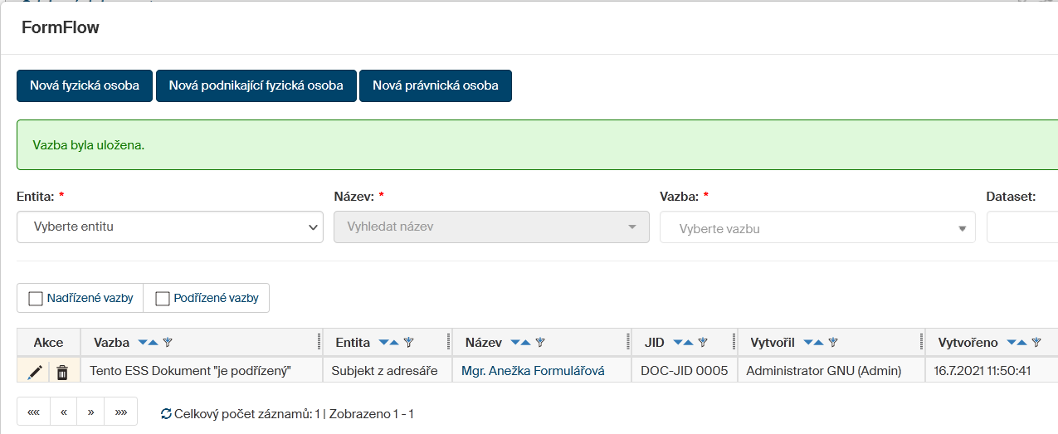This screenshot has width=1058, height=434.
Task: Expand the Vazba dropdown 'Vyberte vazbu'
Action: point(817,228)
